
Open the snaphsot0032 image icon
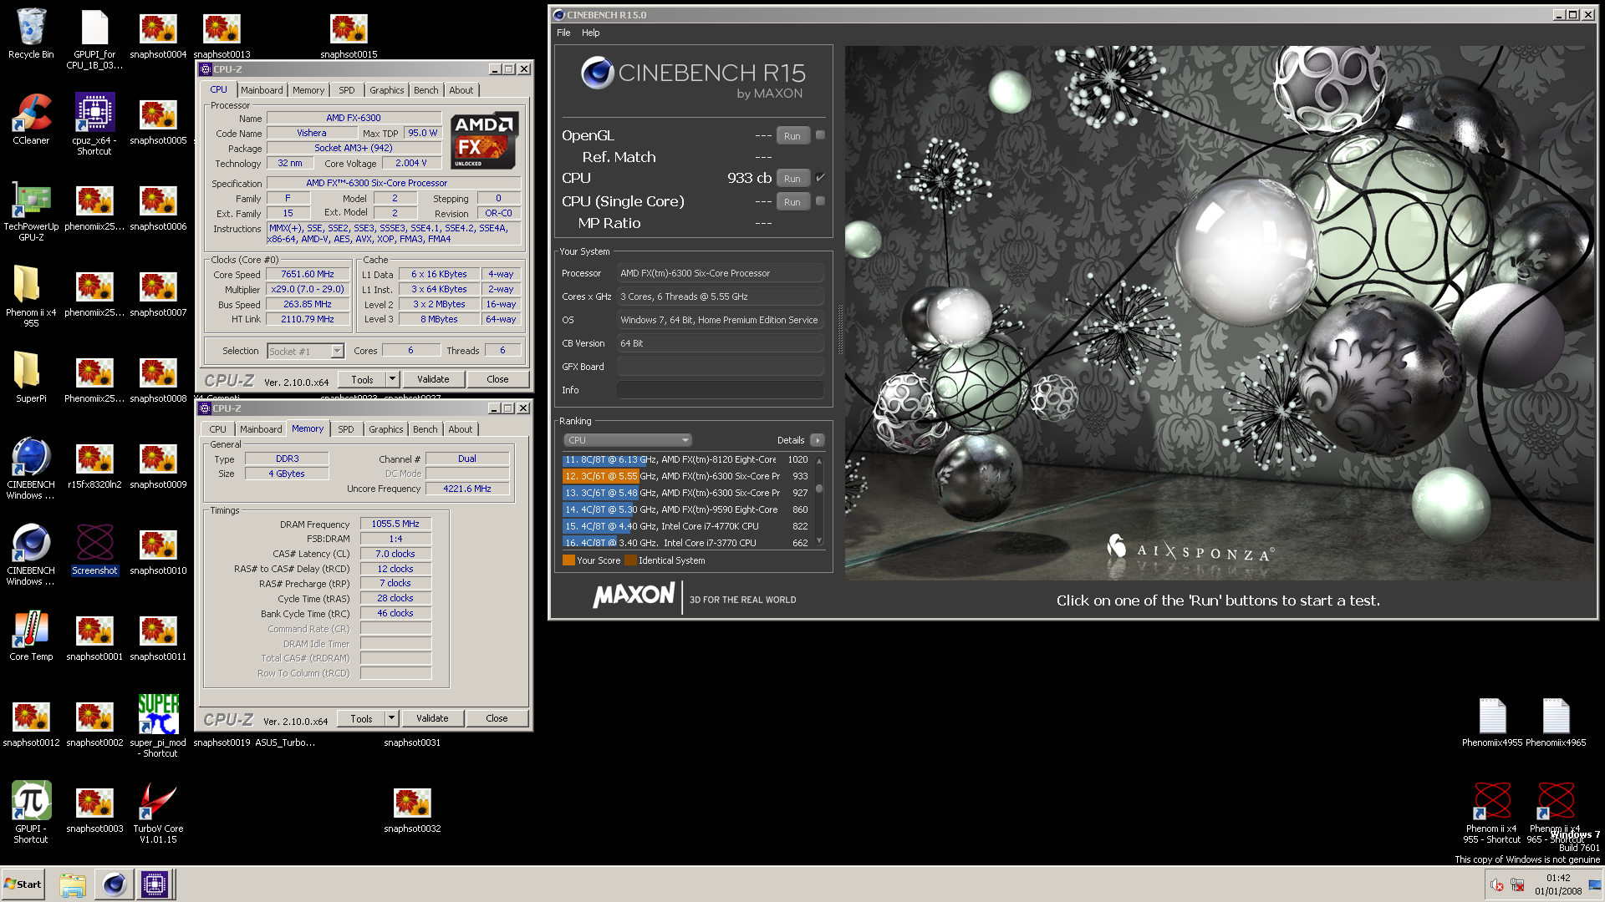tap(412, 811)
